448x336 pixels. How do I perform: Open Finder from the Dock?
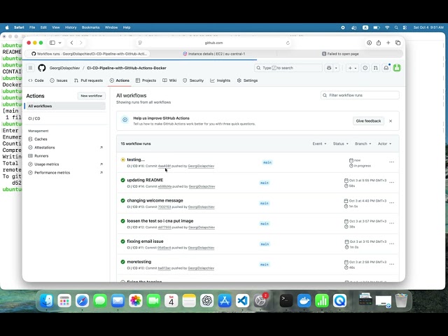click(x=47, y=300)
